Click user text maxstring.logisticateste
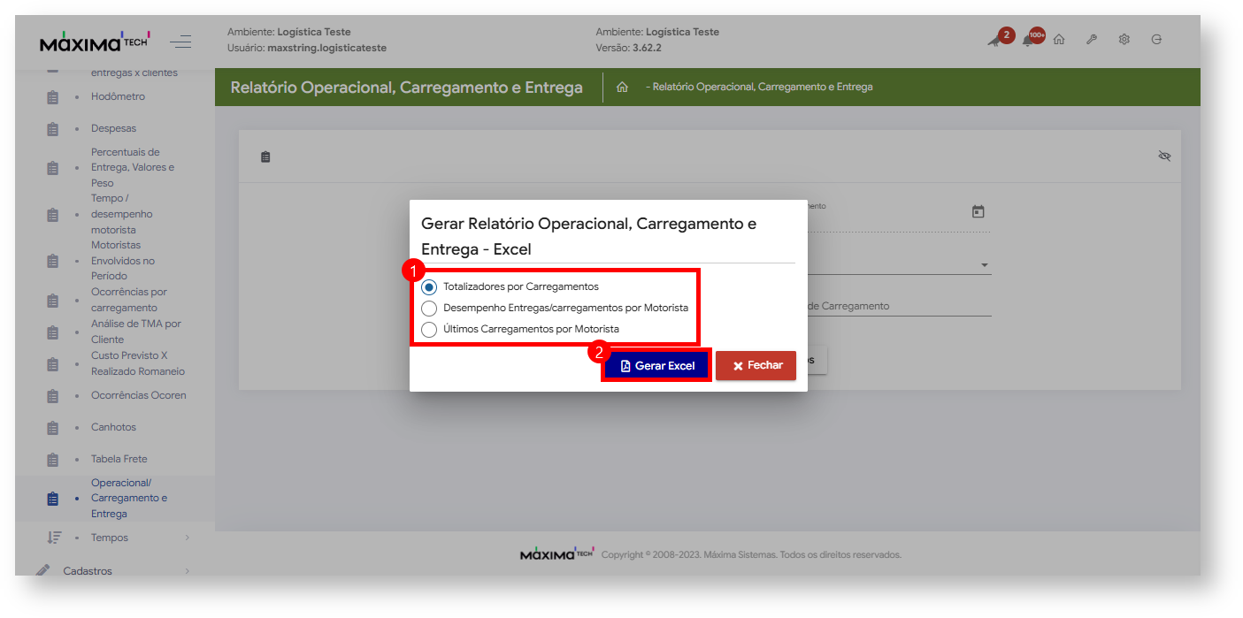 tap(326, 48)
